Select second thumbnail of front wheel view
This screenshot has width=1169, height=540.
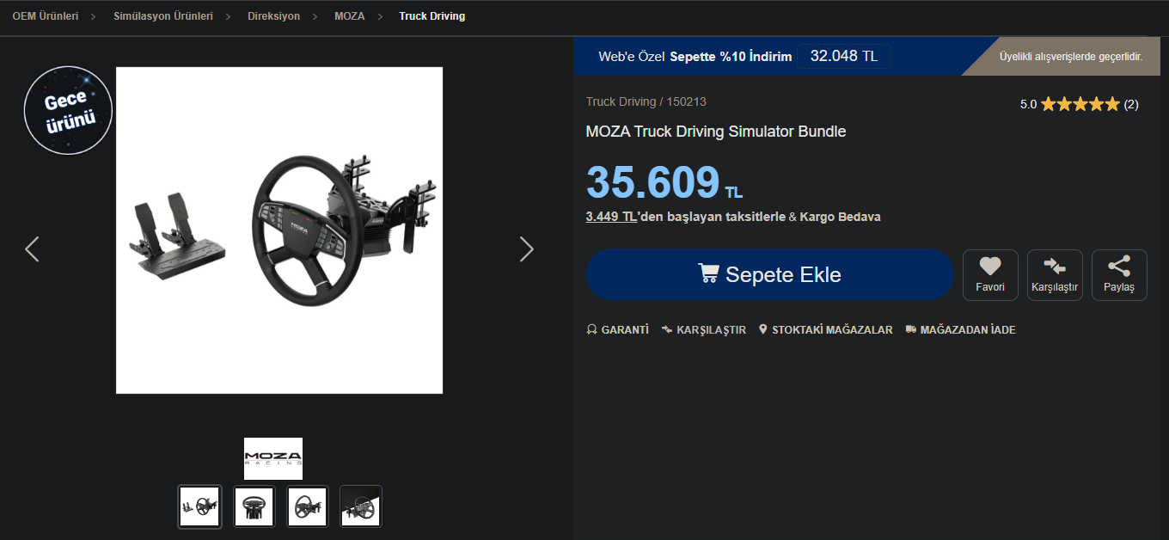(x=254, y=506)
